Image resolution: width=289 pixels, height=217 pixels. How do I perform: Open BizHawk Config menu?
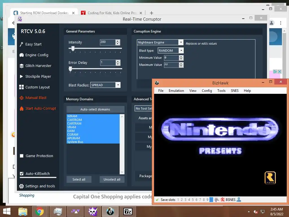[x=207, y=91]
